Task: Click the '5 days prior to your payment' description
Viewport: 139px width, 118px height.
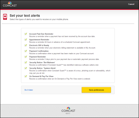Action: click(x=64, y=59)
